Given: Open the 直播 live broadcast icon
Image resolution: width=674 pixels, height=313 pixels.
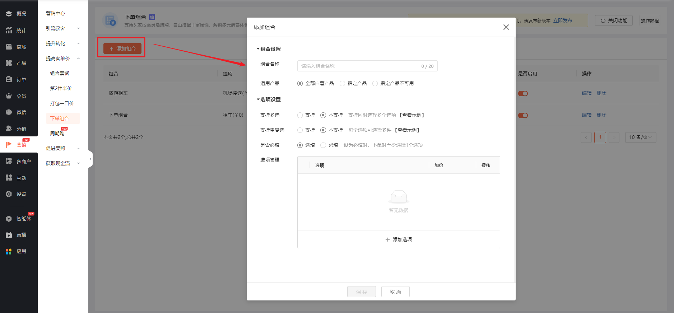Looking at the screenshot, I should pyautogui.click(x=9, y=235).
